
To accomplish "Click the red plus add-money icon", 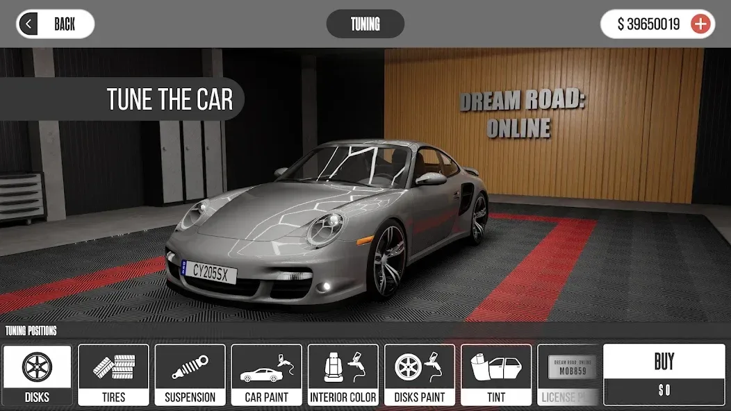I will pos(700,24).
